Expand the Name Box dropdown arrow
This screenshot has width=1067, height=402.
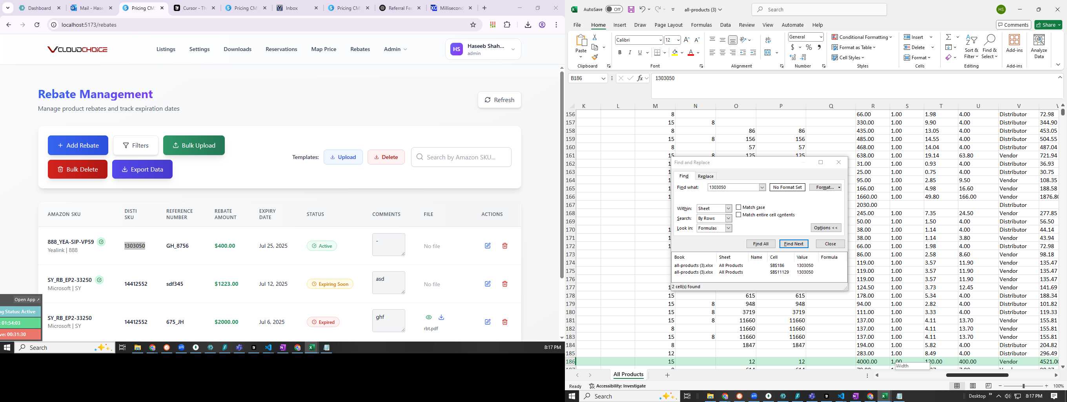603,79
